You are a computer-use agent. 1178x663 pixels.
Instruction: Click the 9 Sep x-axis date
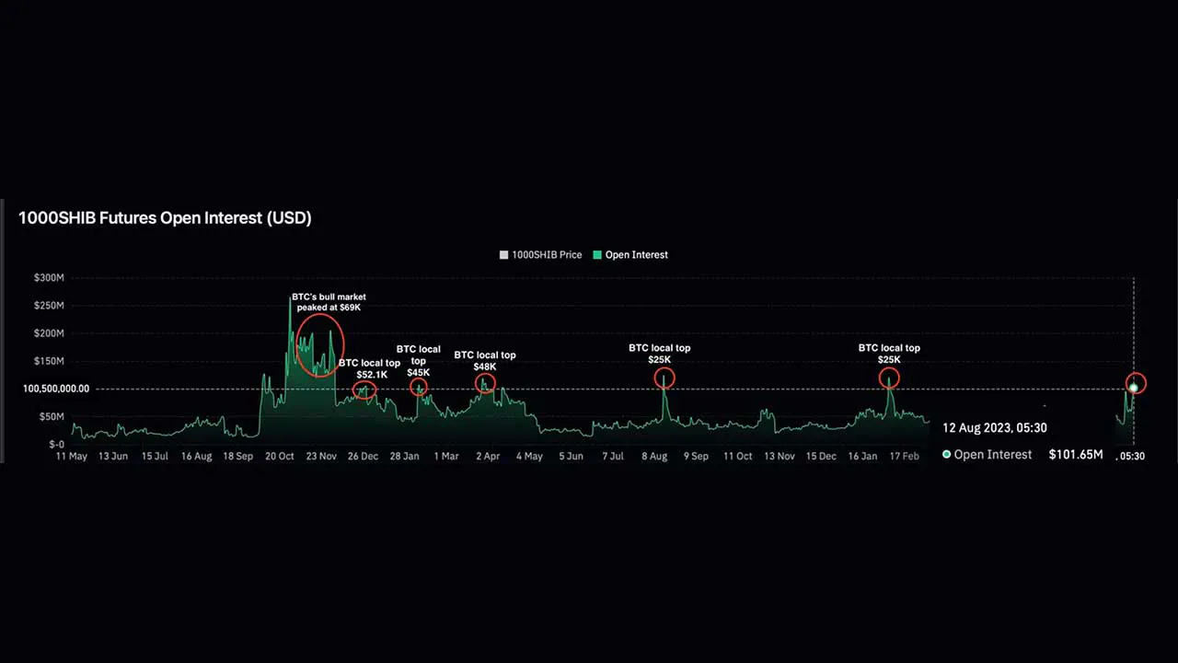pos(696,456)
